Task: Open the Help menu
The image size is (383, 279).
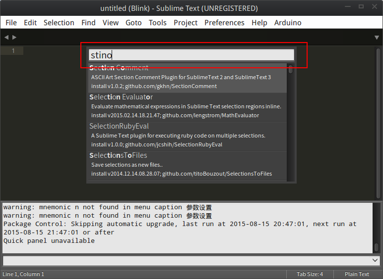Action: 259,23
